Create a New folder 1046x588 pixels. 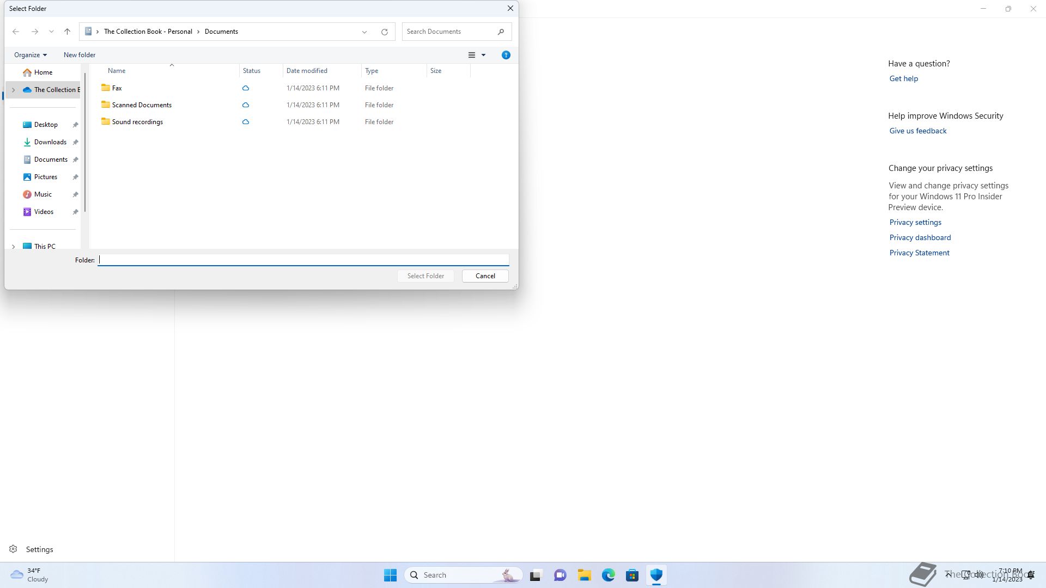(79, 55)
